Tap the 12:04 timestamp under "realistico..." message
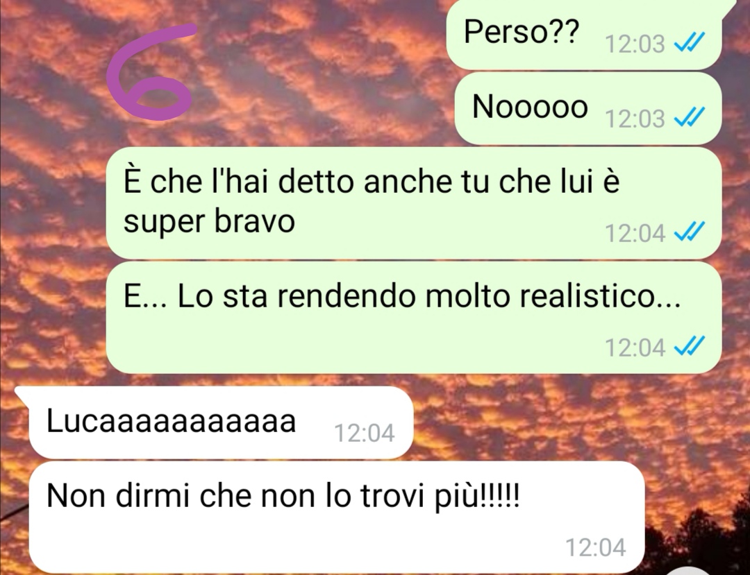This screenshot has width=750, height=575. tap(635, 347)
